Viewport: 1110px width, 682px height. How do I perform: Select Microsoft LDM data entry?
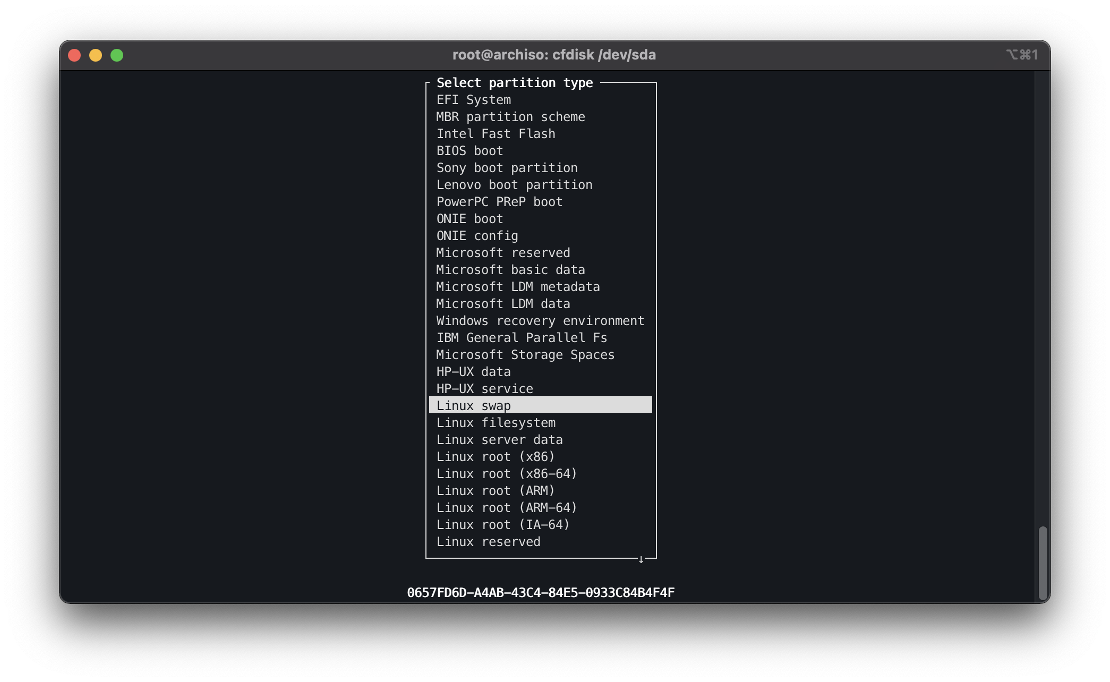coord(503,304)
